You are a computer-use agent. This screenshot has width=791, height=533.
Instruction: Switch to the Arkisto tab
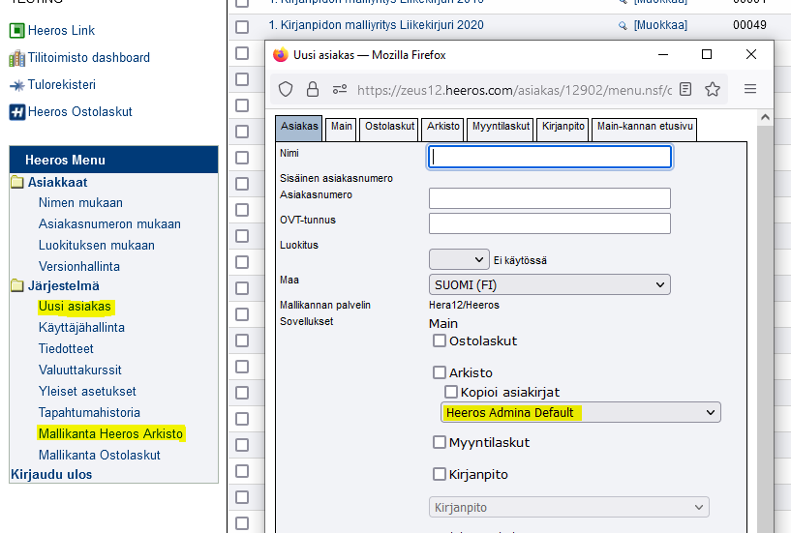click(442, 129)
